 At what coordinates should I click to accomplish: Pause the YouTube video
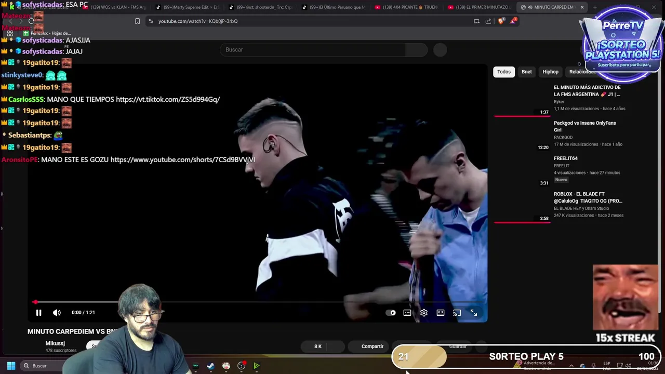click(x=38, y=313)
